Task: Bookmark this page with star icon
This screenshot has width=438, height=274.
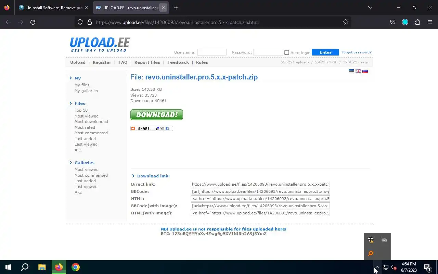Action: [346, 22]
